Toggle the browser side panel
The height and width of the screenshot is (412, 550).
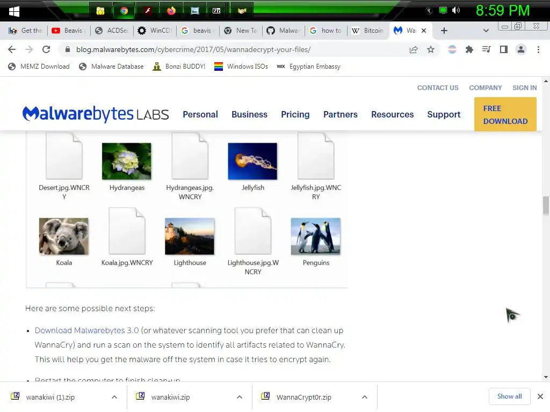pyautogui.click(x=504, y=49)
